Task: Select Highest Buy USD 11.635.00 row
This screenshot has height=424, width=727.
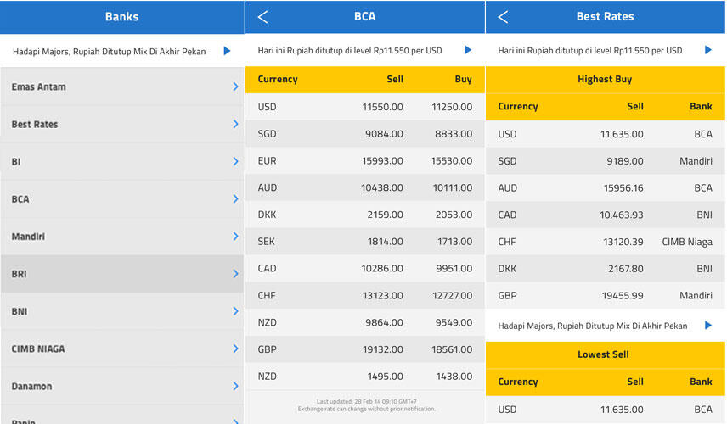Action: coord(605,134)
